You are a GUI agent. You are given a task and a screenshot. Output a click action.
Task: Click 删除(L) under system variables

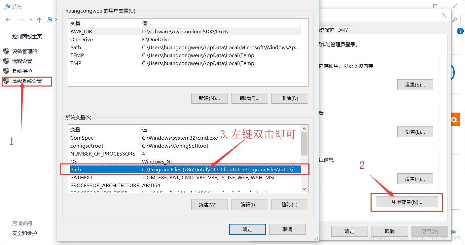(290, 204)
